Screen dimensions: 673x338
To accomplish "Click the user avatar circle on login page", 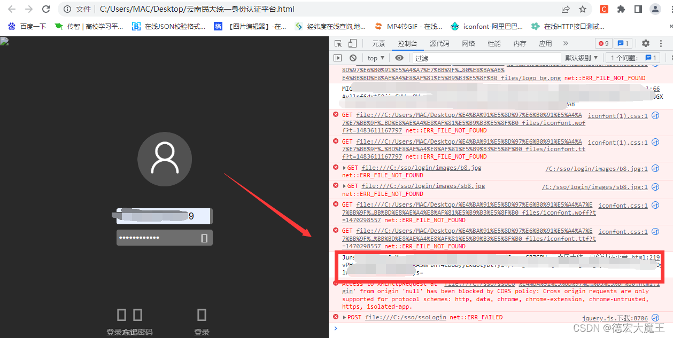I will click(165, 159).
